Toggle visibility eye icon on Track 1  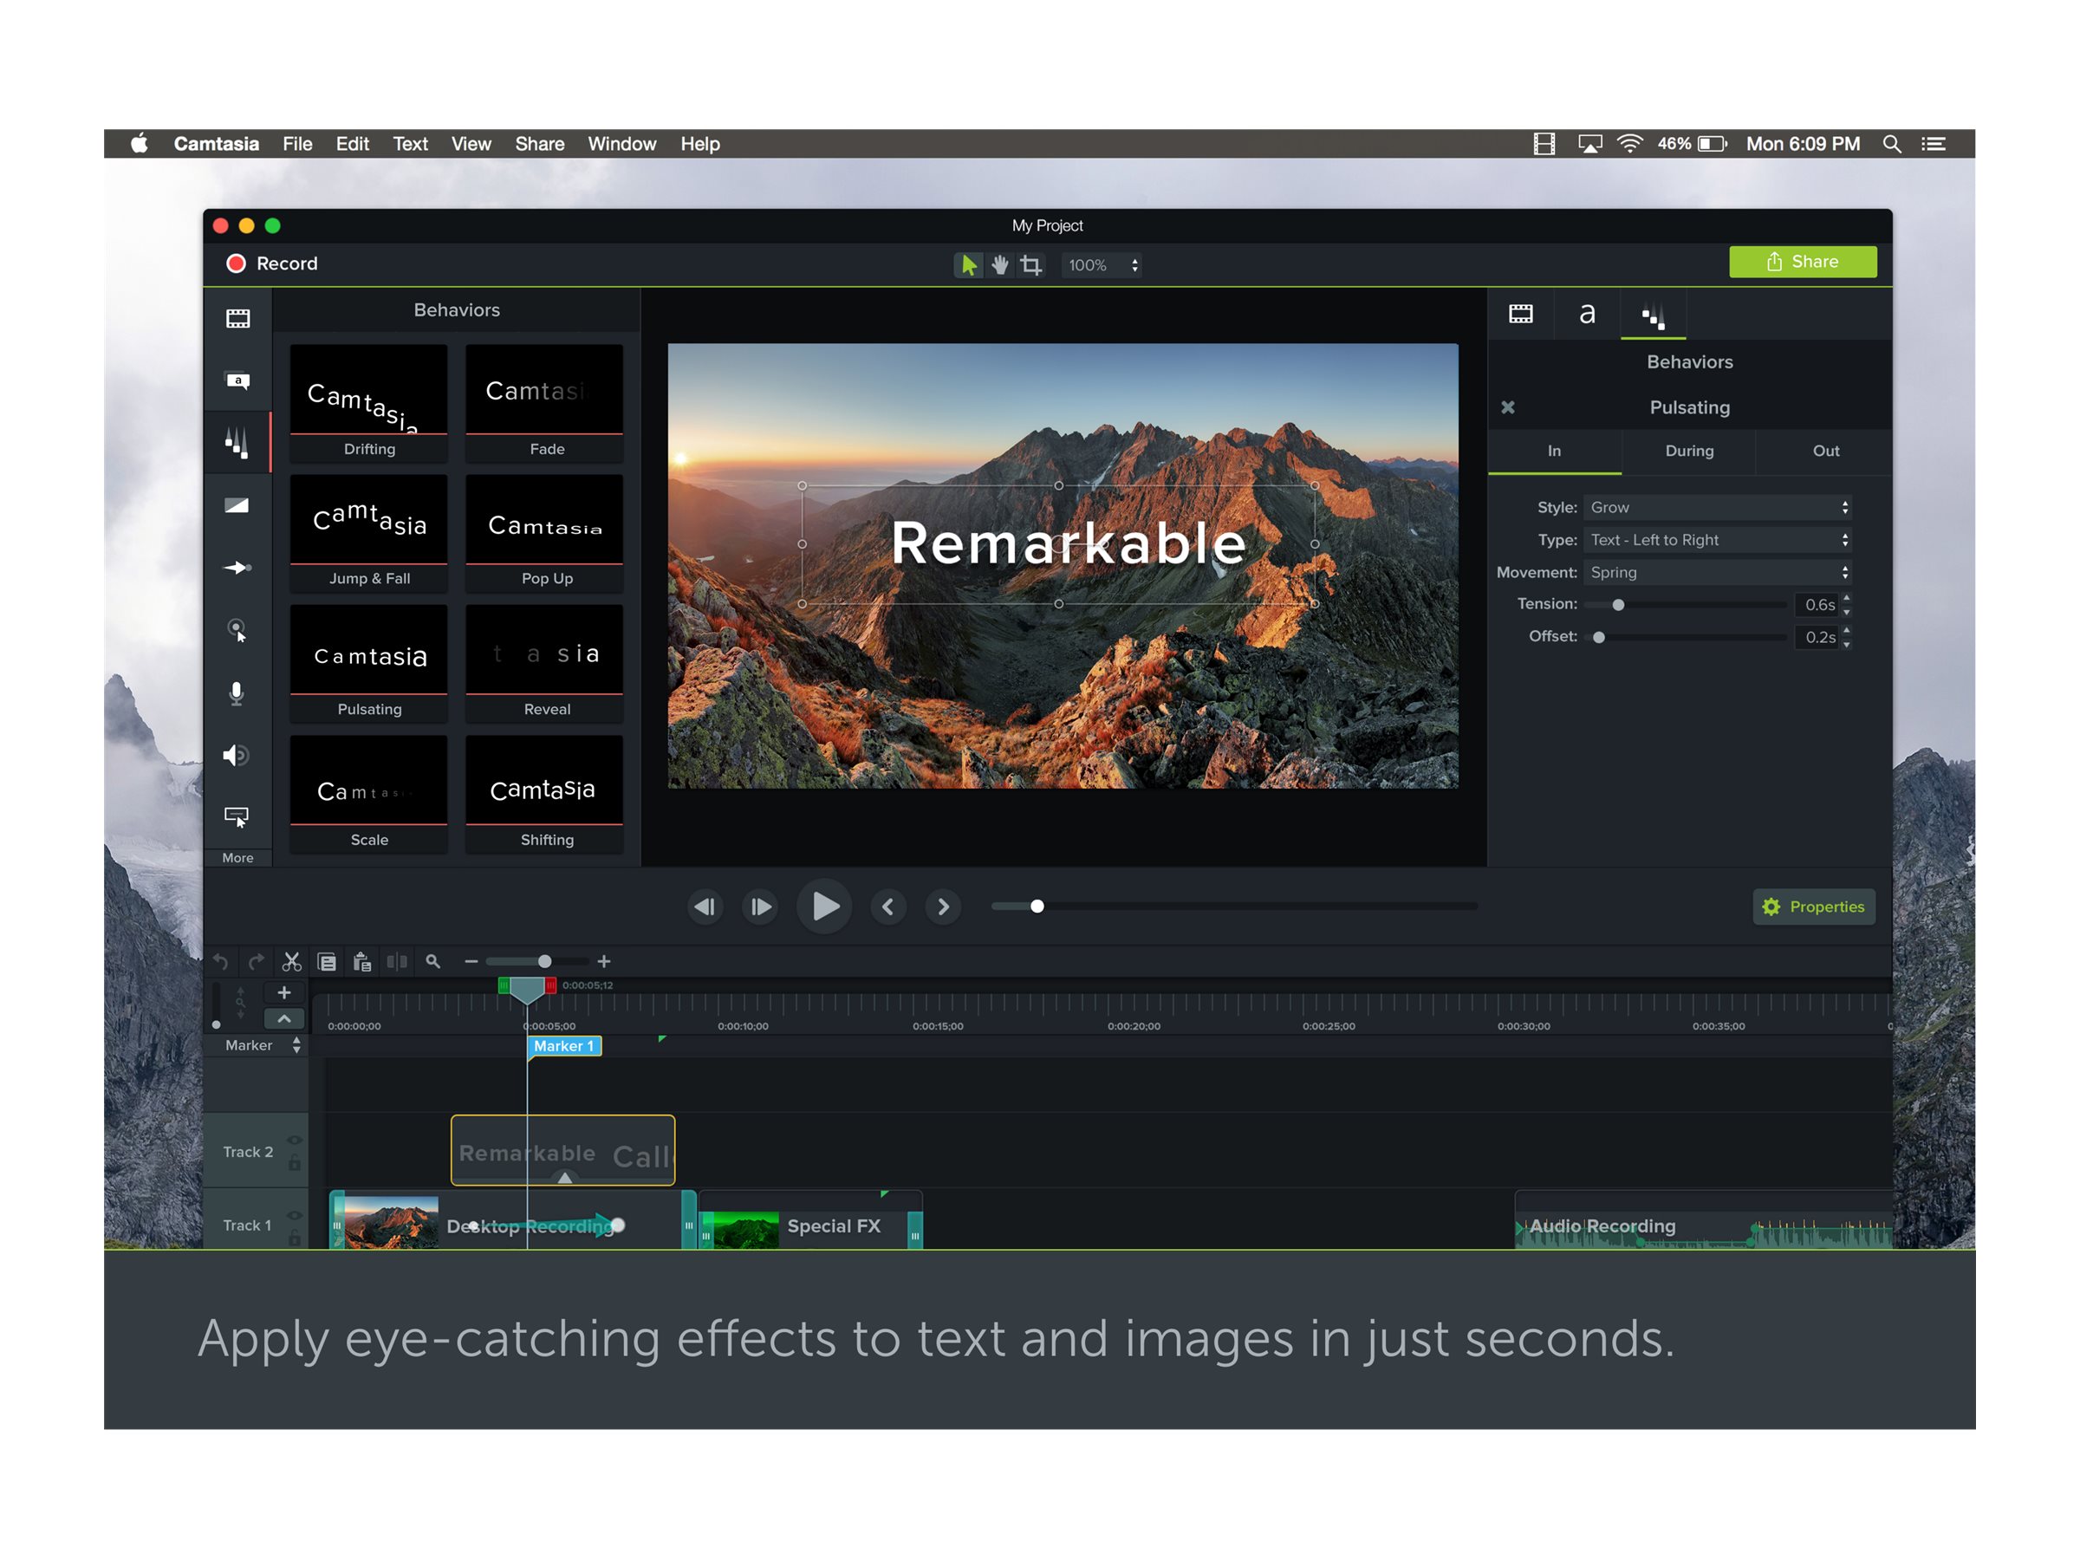coord(295,1215)
